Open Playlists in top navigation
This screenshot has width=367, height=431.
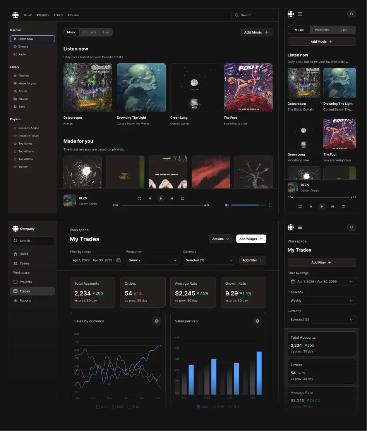pos(43,15)
